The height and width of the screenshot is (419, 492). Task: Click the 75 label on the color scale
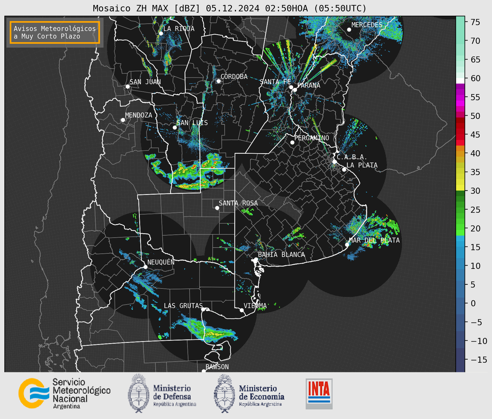[x=475, y=22]
